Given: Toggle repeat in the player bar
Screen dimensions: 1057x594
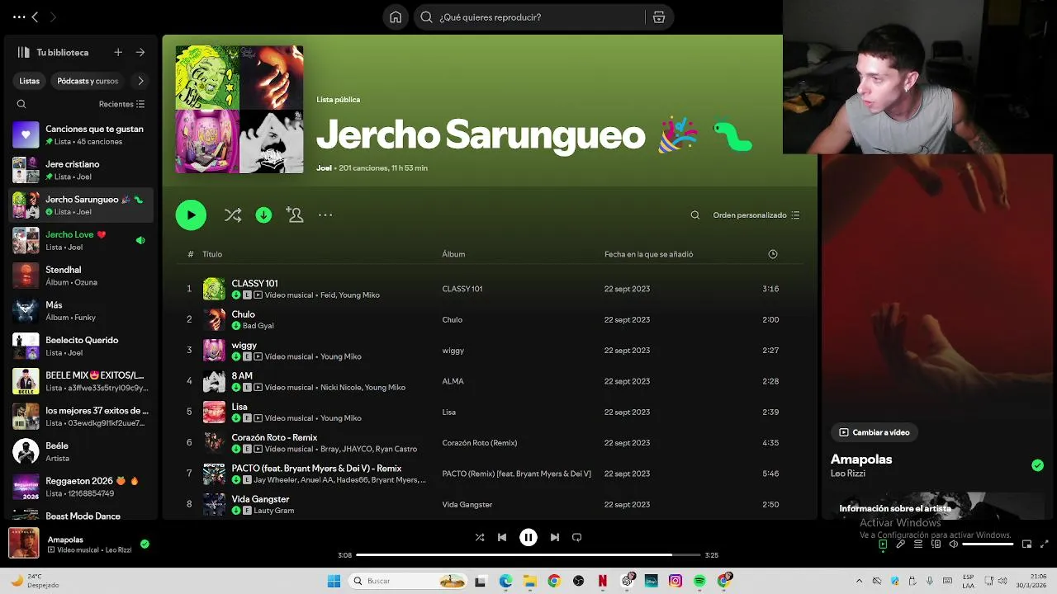Looking at the screenshot, I should [577, 537].
